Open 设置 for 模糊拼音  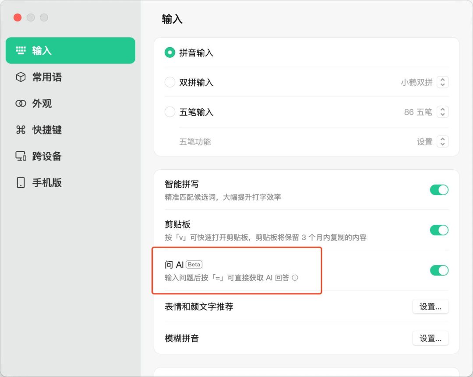tap(431, 338)
